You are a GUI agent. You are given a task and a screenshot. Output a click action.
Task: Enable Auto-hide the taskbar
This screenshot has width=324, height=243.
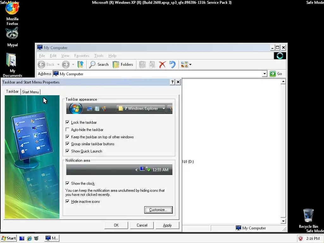(67, 129)
